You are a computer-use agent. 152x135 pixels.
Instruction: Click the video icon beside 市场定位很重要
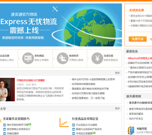coord(73,134)
